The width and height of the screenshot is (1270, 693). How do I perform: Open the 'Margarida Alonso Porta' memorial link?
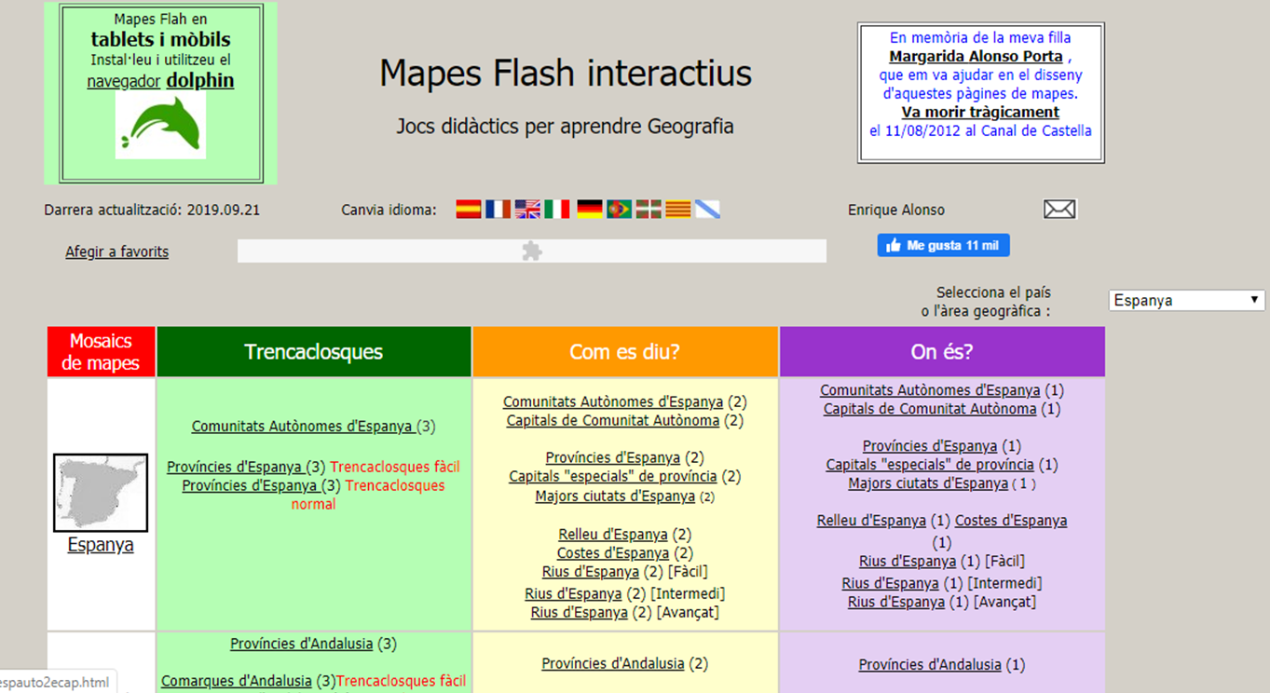click(x=976, y=57)
